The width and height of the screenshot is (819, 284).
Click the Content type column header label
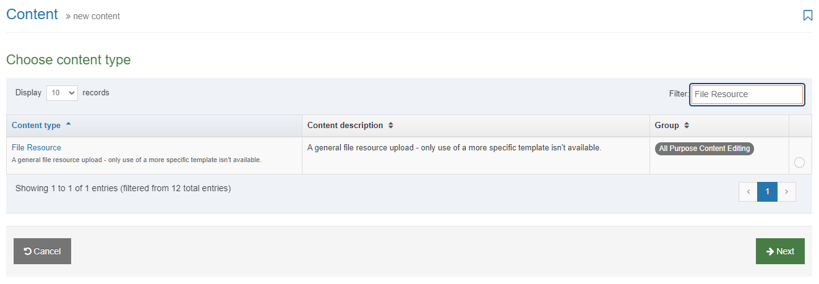(36, 126)
